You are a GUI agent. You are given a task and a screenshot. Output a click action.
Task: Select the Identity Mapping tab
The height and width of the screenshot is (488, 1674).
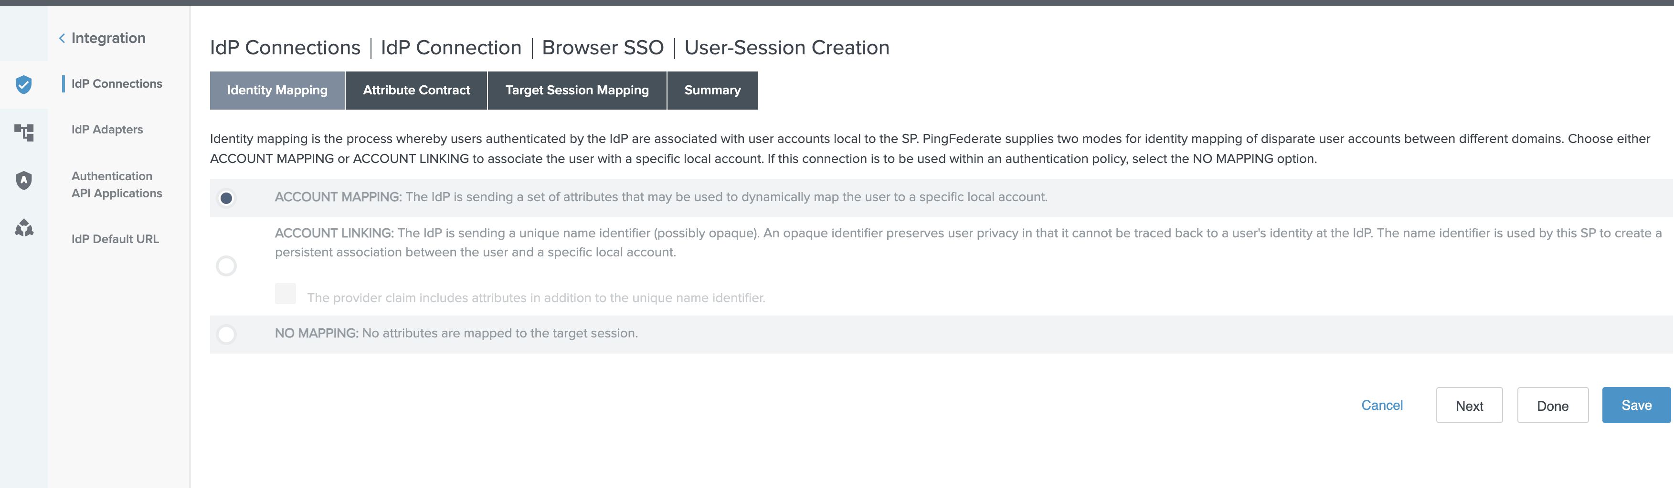pyautogui.click(x=277, y=90)
